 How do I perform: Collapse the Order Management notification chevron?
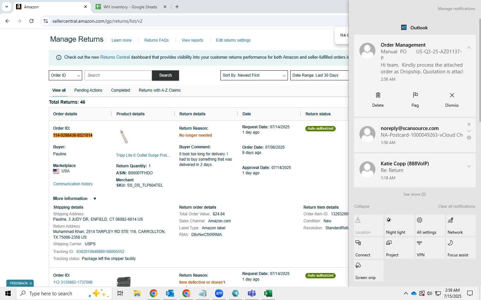469,48
